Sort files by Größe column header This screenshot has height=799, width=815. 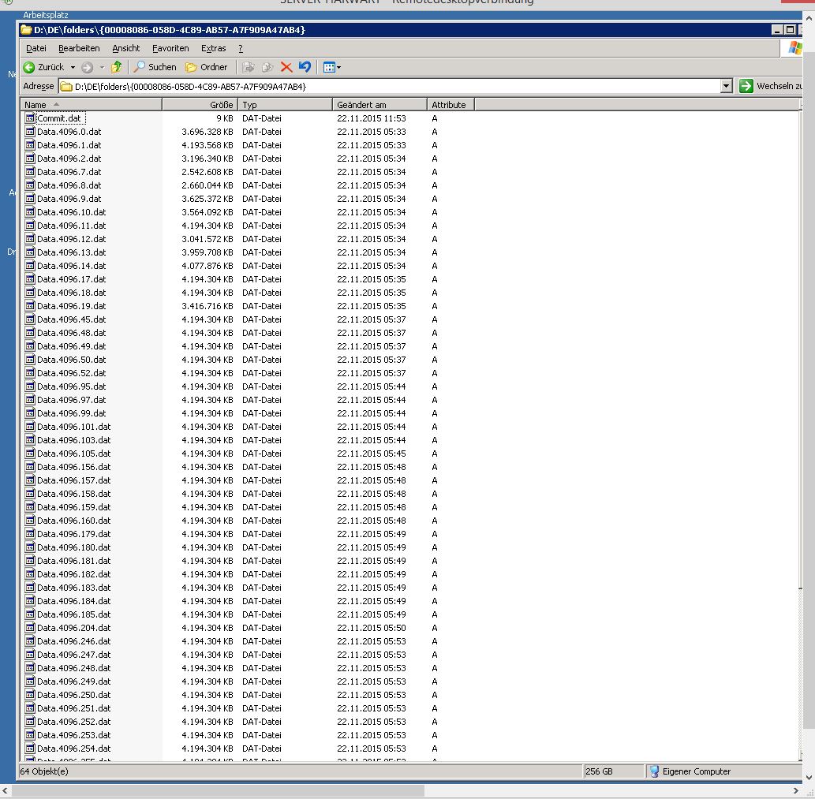[x=200, y=104]
